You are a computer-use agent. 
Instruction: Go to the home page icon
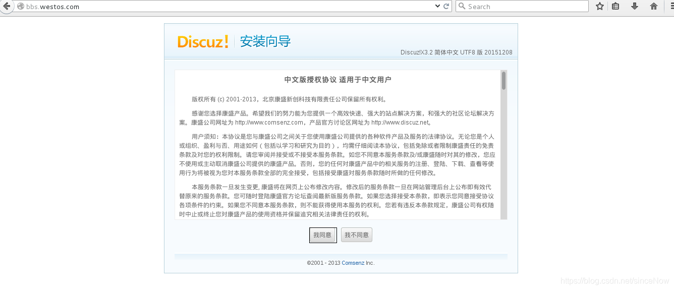[x=654, y=6]
